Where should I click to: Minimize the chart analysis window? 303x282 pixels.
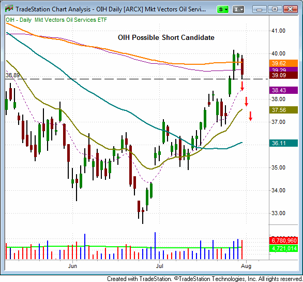point(260,9)
